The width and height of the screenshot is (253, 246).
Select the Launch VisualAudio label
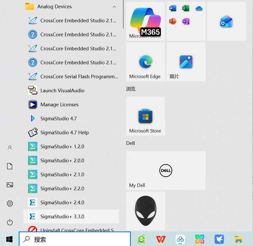coord(63,90)
